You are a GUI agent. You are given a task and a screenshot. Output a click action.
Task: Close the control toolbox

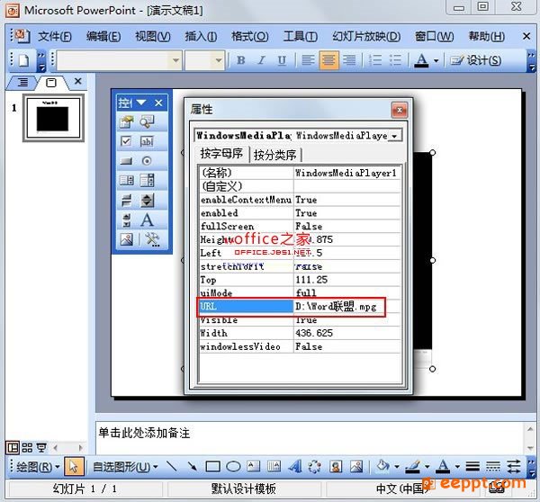click(158, 103)
